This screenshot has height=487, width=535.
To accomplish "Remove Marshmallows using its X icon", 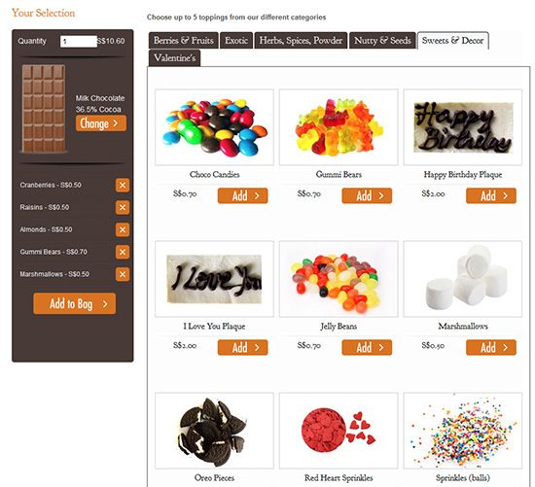I will point(123,274).
